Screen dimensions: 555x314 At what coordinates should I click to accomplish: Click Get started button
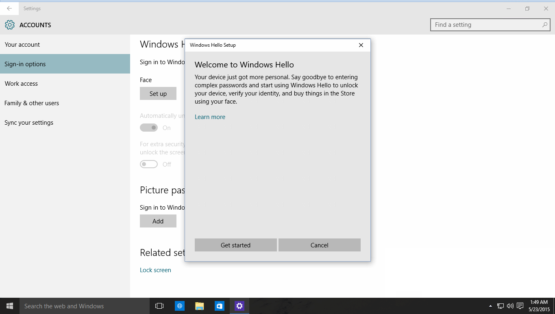236,245
